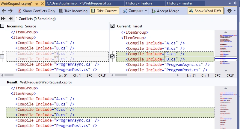Open the gear settings icon in toolbar
Viewport: 240px width, 129px height.
tap(229, 11)
